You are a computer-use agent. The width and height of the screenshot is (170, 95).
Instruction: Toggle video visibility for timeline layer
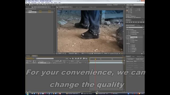27,63
